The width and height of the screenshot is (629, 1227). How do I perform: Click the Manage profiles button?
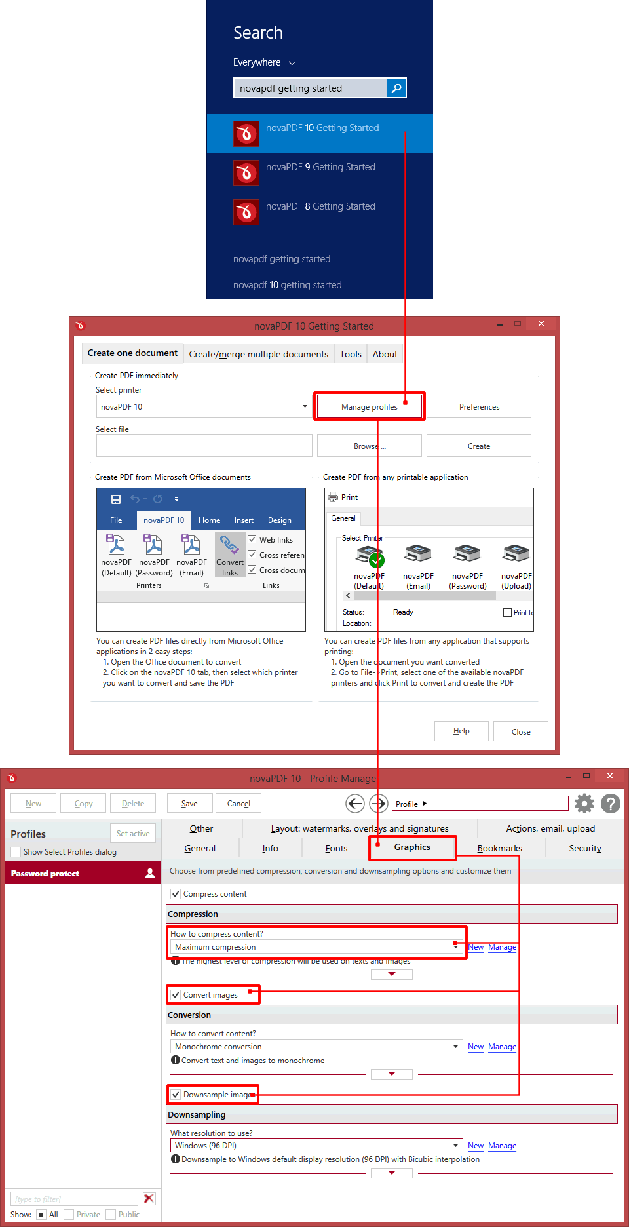pos(370,406)
